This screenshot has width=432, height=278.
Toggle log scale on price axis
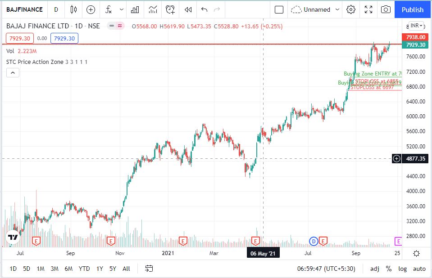pyautogui.click(x=402, y=269)
